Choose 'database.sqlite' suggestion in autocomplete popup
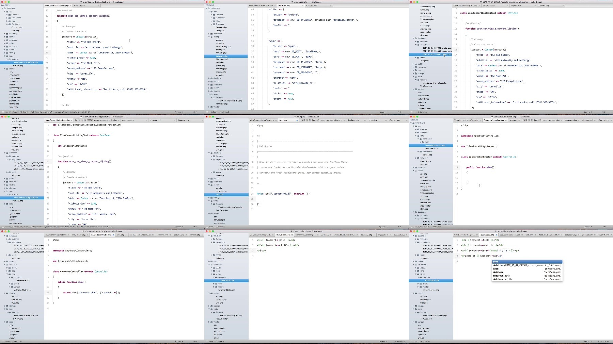 coord(527,279)
